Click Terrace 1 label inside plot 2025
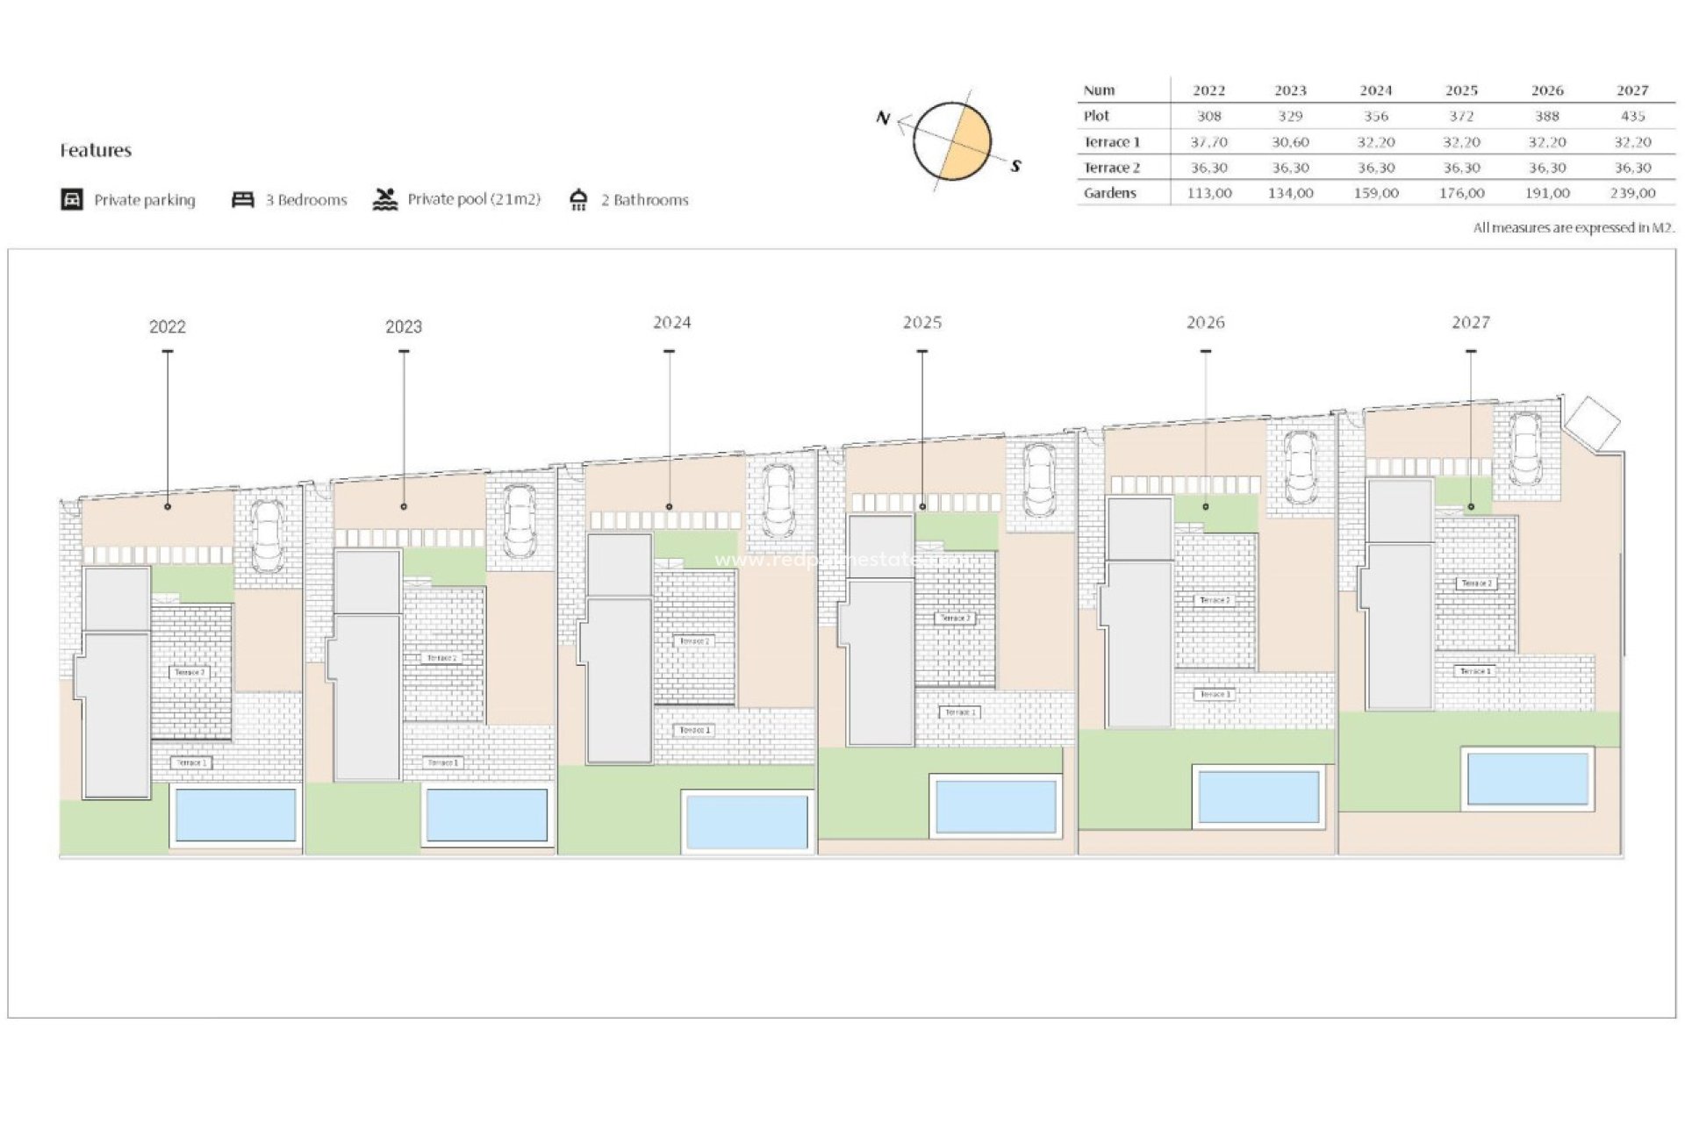Image resolution: width=1685 pixels, height=1123 pixels. click(x=959, y=712)
